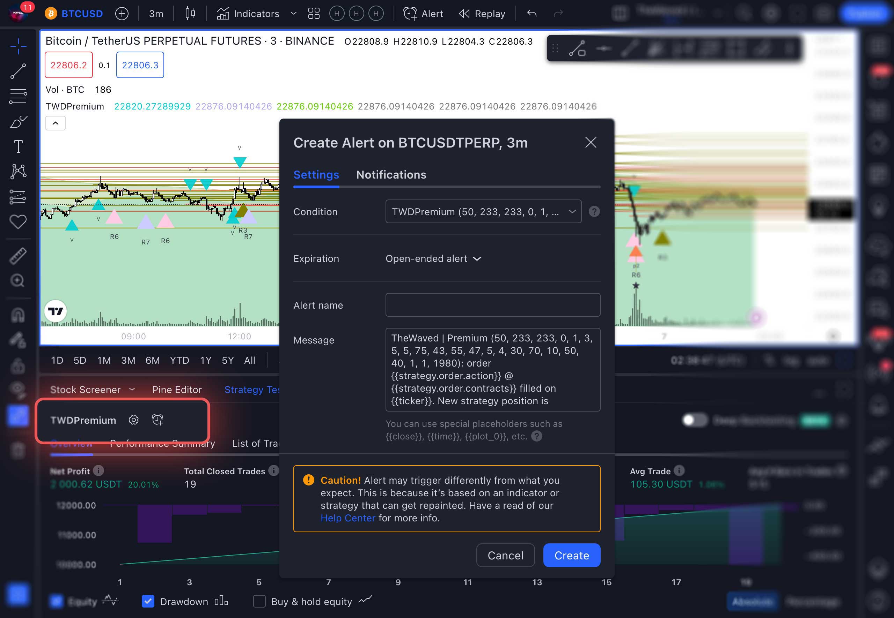
Task: Click the TWDPremium indicator legend label
Action: (x=75, y=106)
